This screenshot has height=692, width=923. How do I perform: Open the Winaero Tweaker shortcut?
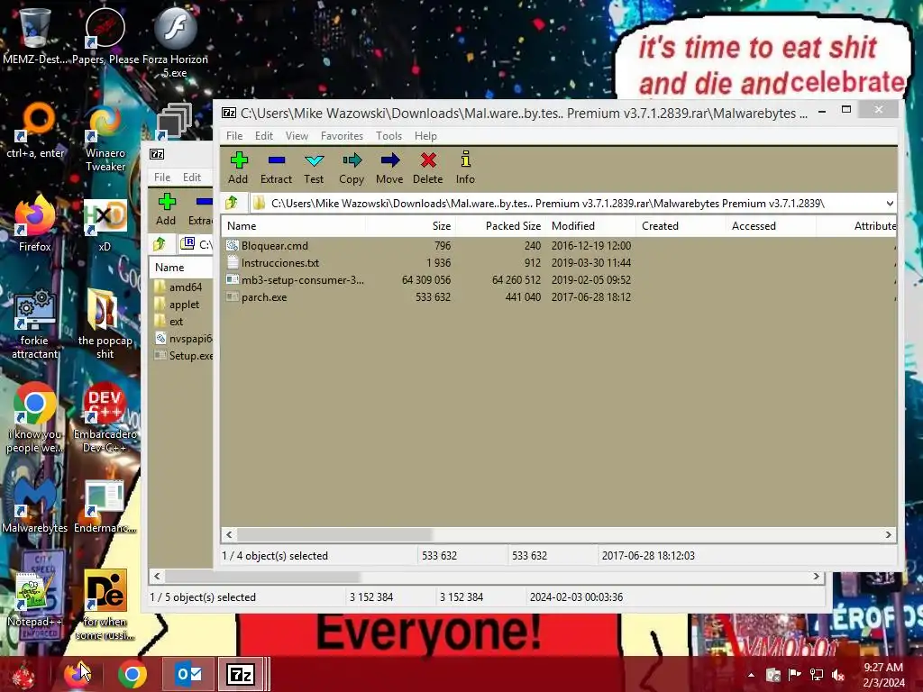pyautogui.click(x=105, y=138)
